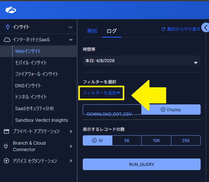Click the 時間帯 label
209x182 pixels.
tap(89, 50)
